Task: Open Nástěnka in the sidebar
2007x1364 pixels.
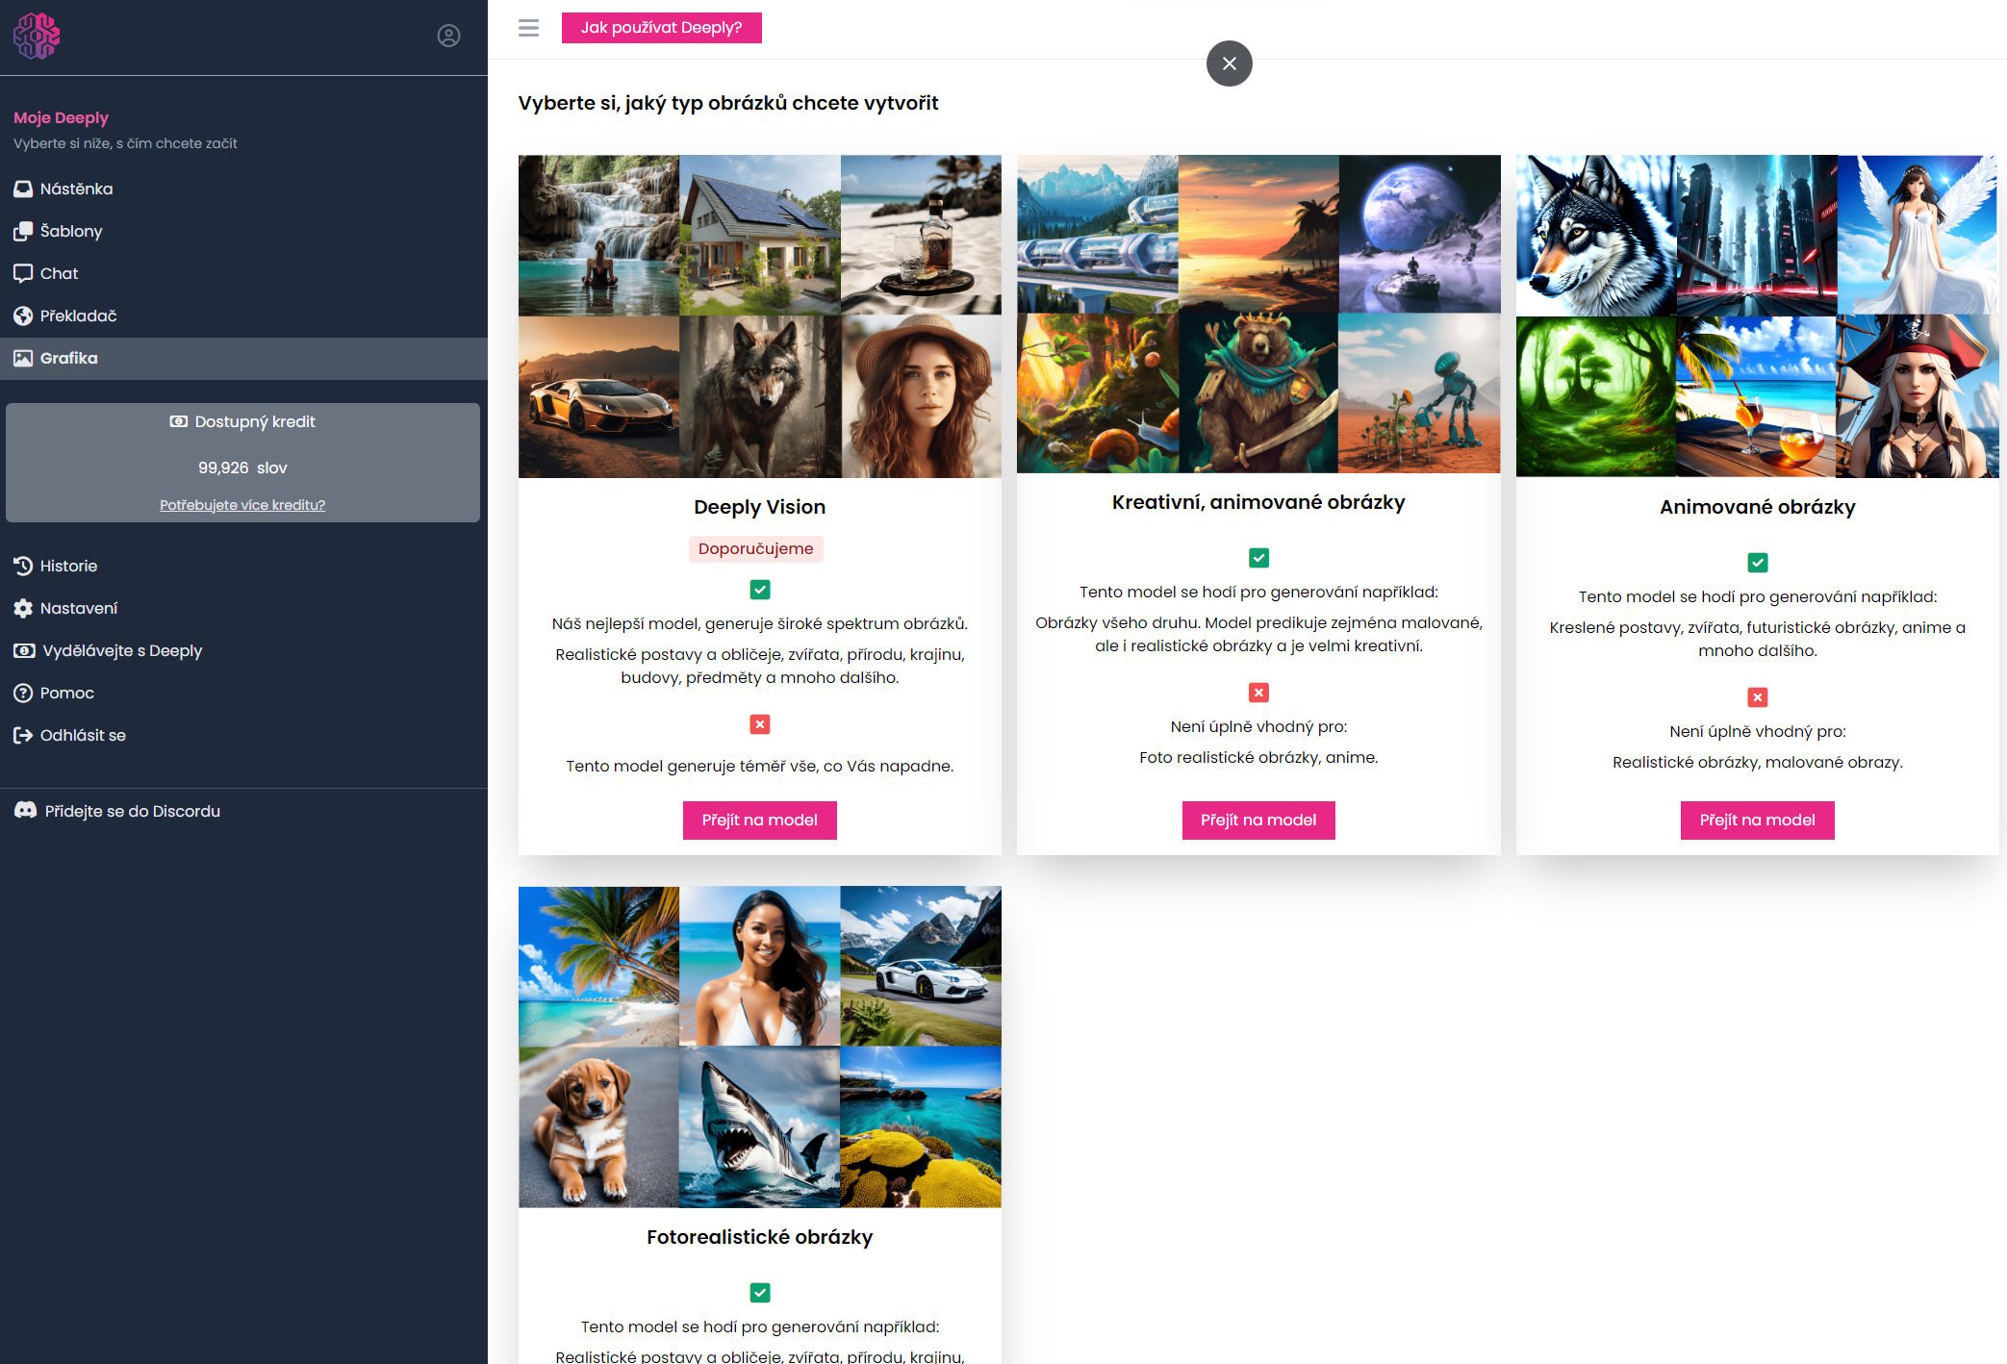Action: [x=243, y=189]
